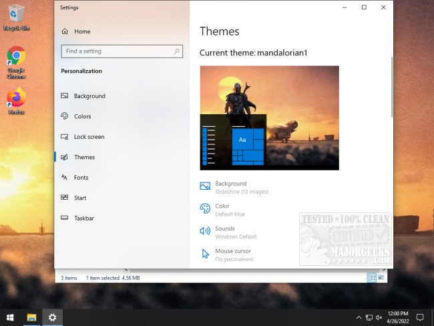Click the Settings gear taskbar button
The image size is (434, 326).
pyautogui.click(x=52, y=317)
